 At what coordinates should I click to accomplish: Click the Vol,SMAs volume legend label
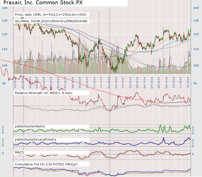click(51, 21)
